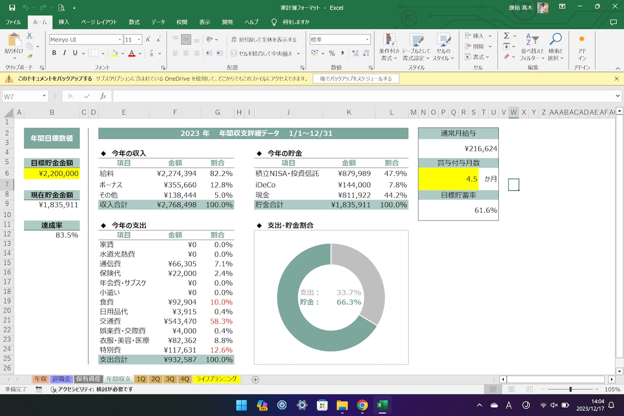The height and width of the screenshot is (416, 624).
Task: Toggle center horizontal alignment
Action: click(186, 53)
